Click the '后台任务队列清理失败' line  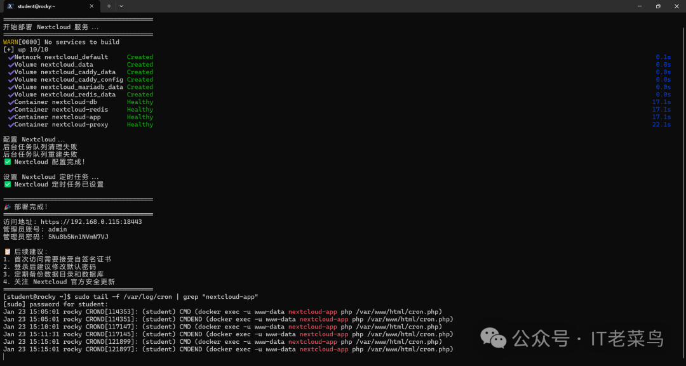(40, 147)
